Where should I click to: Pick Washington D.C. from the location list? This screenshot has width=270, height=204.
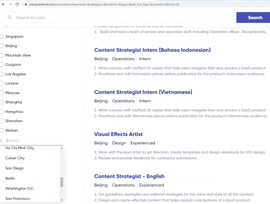[20, 188]
